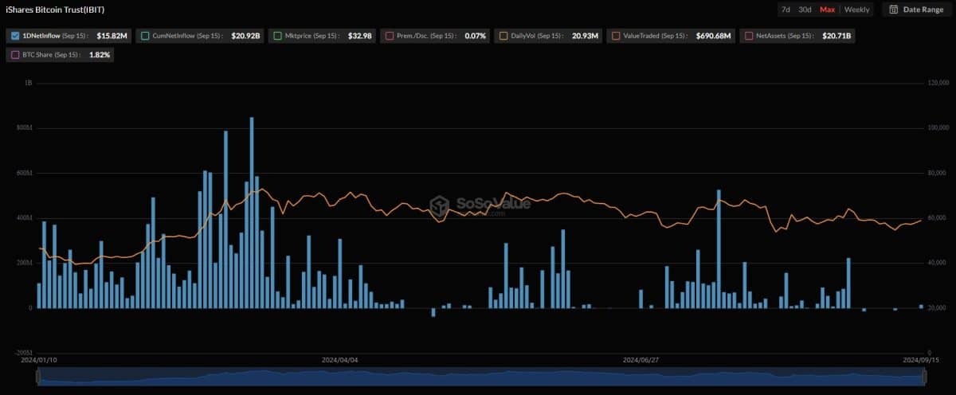Click the 1DNetInflow value $15.82M
This screenshot has height=395, width=956.
coord(112,36)
